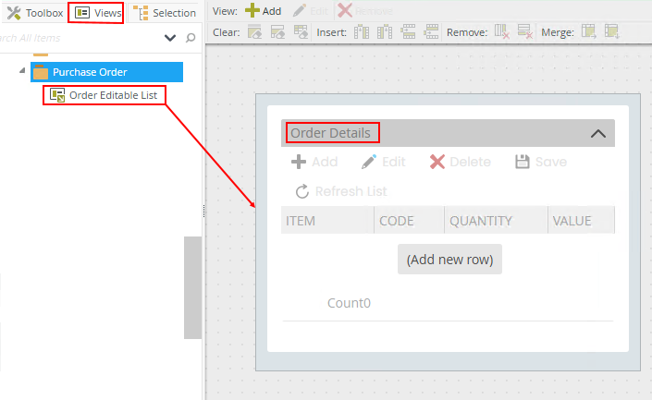The height and width of the screenshot is (400, 652).
Task: Click the Remove column icon
Action: pos(502,32)
